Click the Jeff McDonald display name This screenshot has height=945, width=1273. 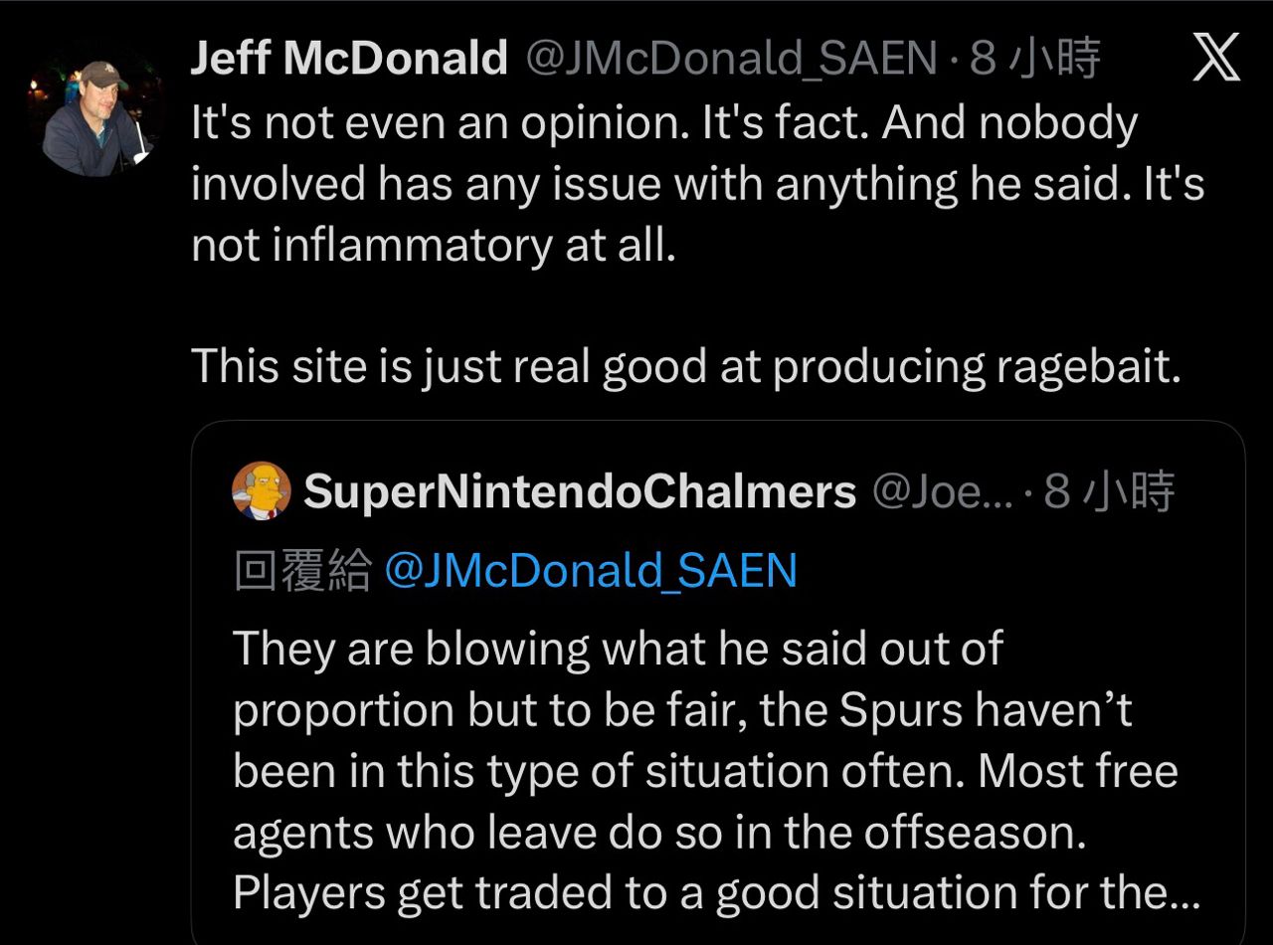(348, 60)
